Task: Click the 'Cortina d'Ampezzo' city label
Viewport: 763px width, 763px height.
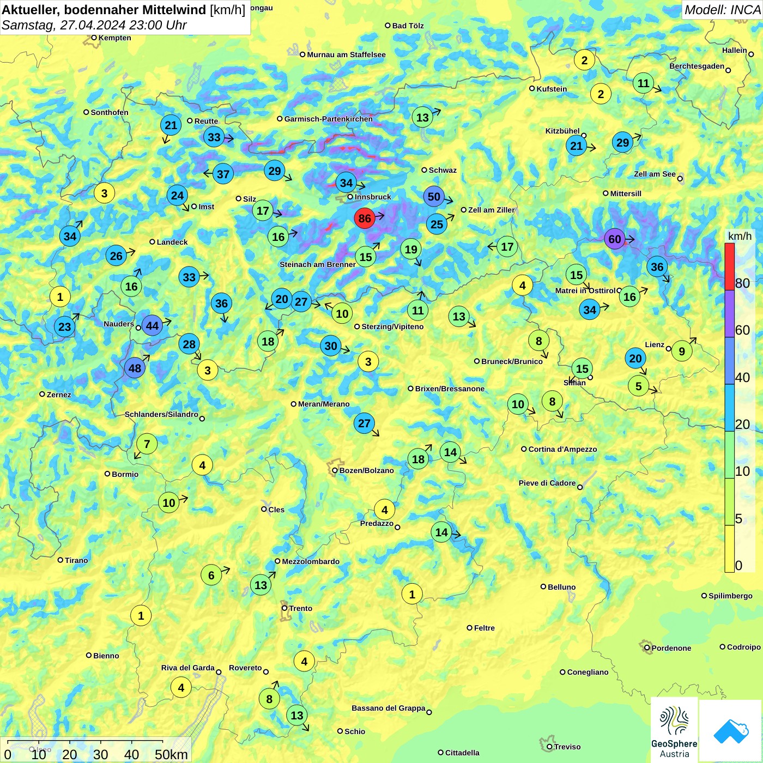Action: tap(563, 449)
